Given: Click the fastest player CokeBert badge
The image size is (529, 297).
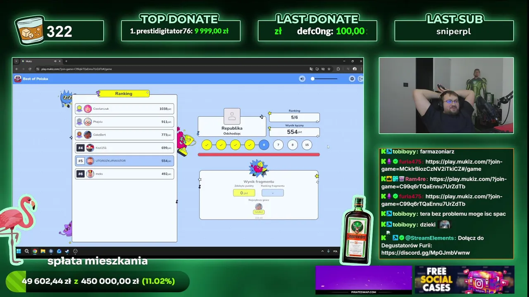Looking at the screenshot, I should point(259,212).
